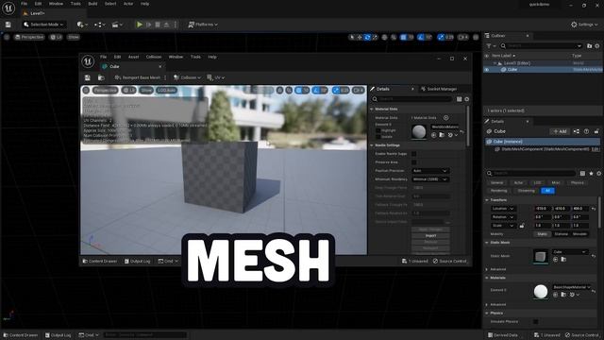Viewport: 604px width, 340px height.
Task: Click Cube static mesh thumbnail
Action: (x=541, y=256)
